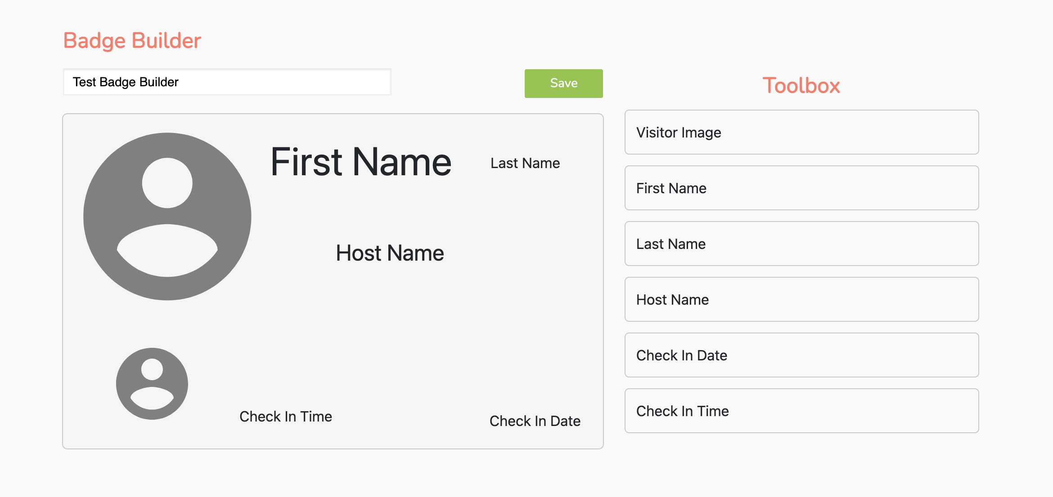The height and width of the screenshot is (497, 1053).
Task: Select First Name in the Toolbox
Action: [801, 188]
